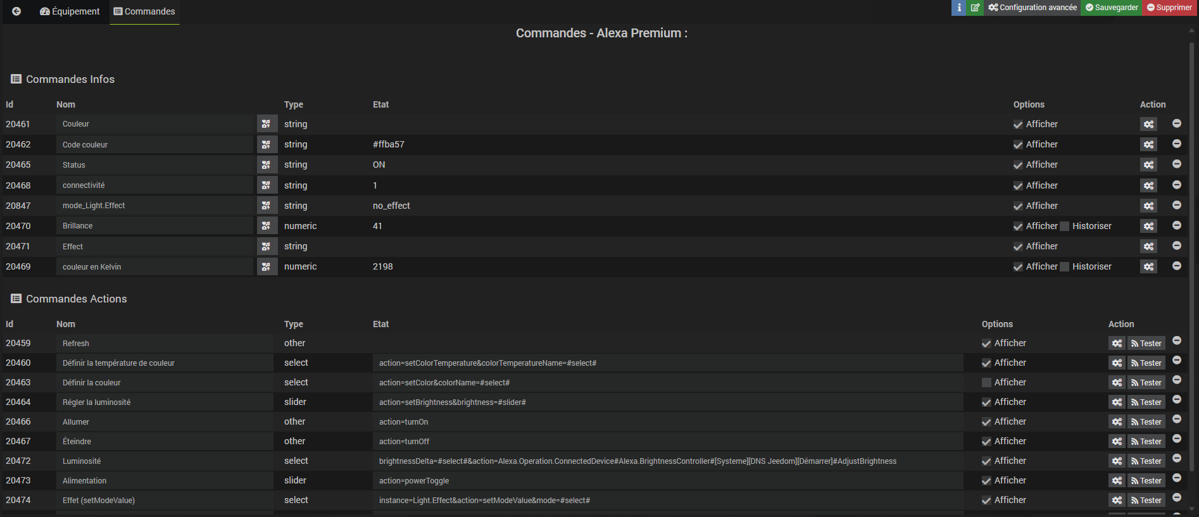Image resolution: width=1199 pixels, height=517 pixels.
Task: Open gear settings for the Refresh action
Action: point(1117,344)
